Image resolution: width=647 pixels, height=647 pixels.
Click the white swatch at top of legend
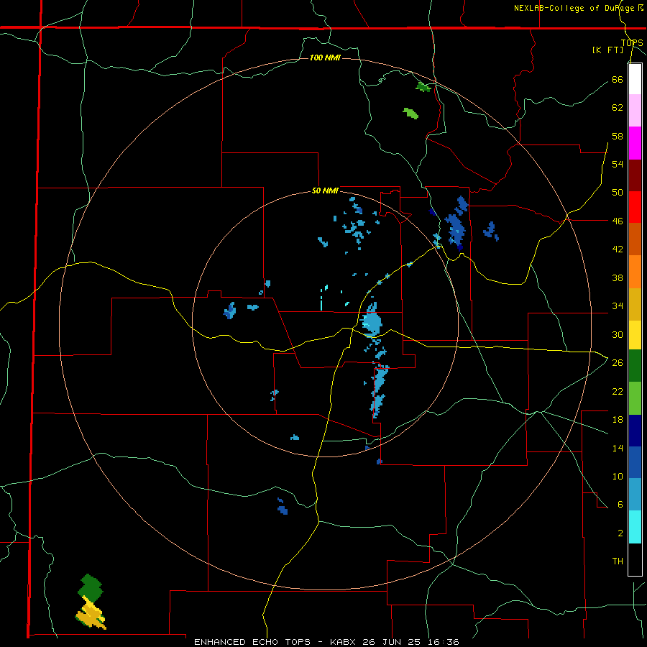point(635,79)
